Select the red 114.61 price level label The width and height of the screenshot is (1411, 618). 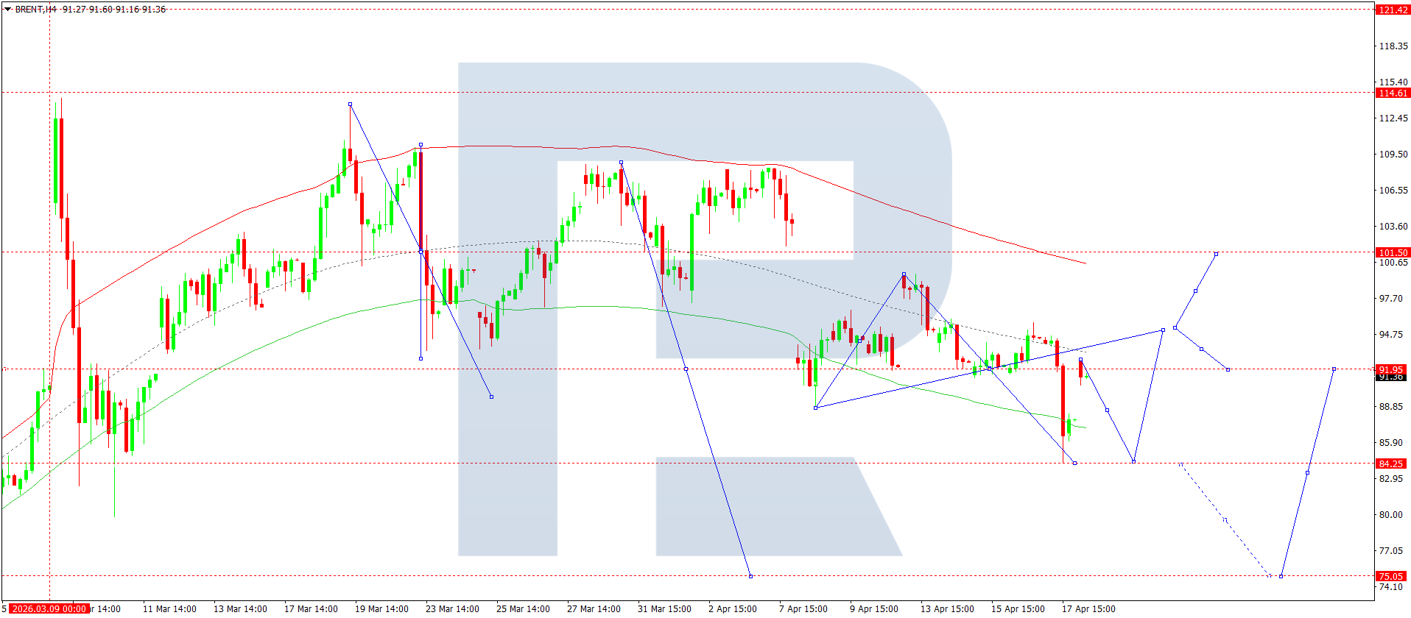pyautogui.click(x=1392, y=93)
